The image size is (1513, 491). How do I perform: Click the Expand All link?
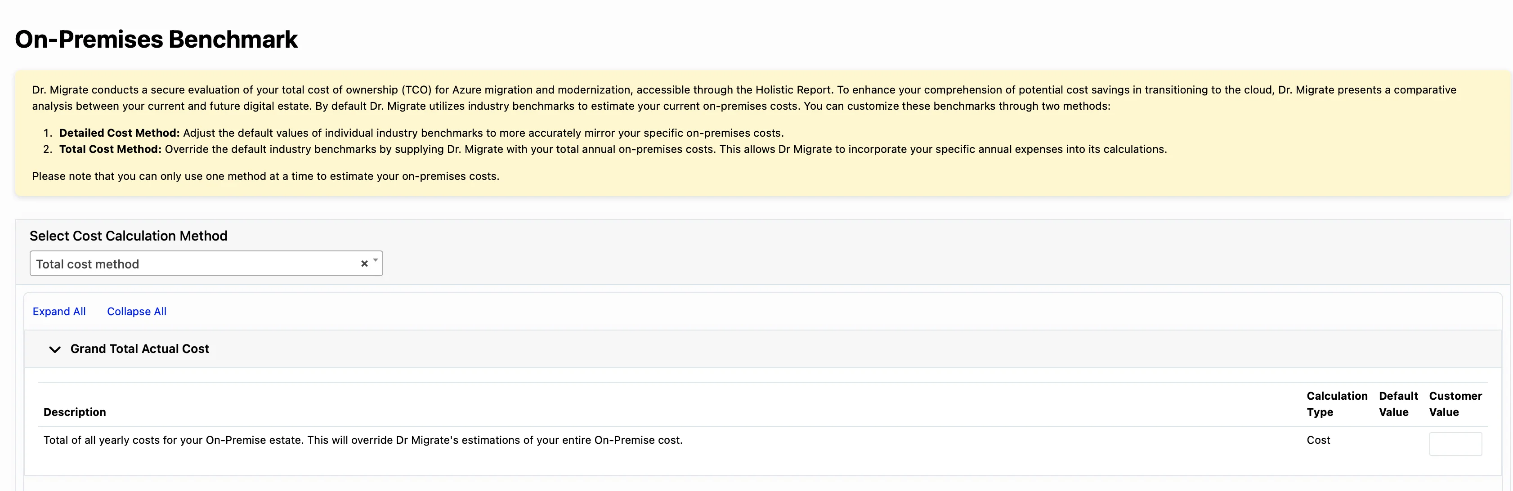click(x=59, y=311)
